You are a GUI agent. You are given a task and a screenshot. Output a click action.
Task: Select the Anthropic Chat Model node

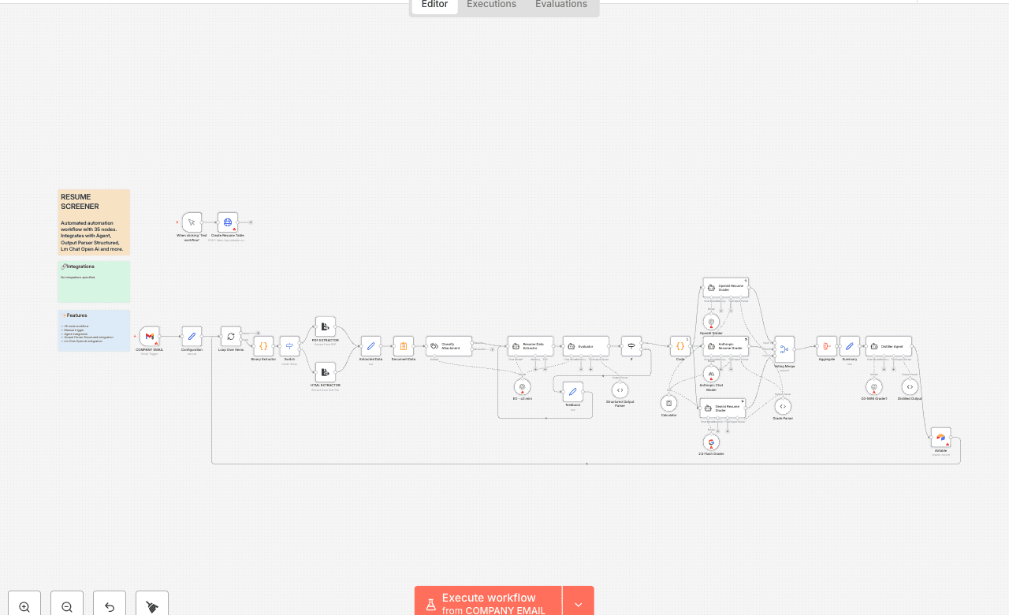(711, 374)
